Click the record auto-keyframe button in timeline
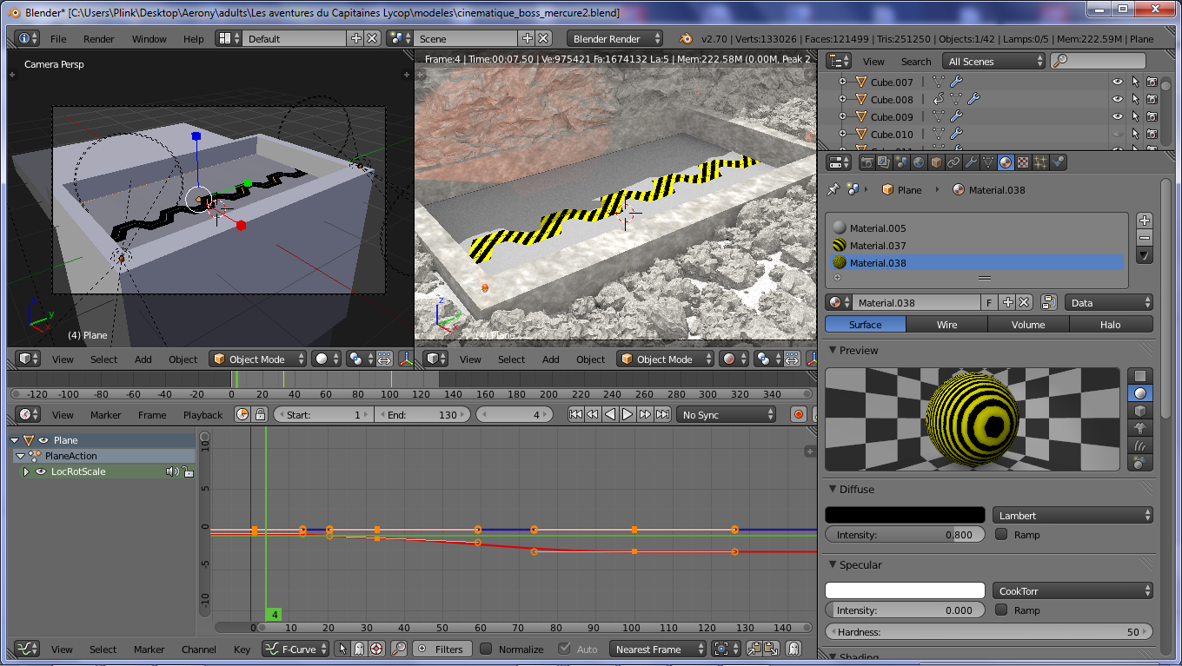1182x666 pixels. tap(799, 414)
